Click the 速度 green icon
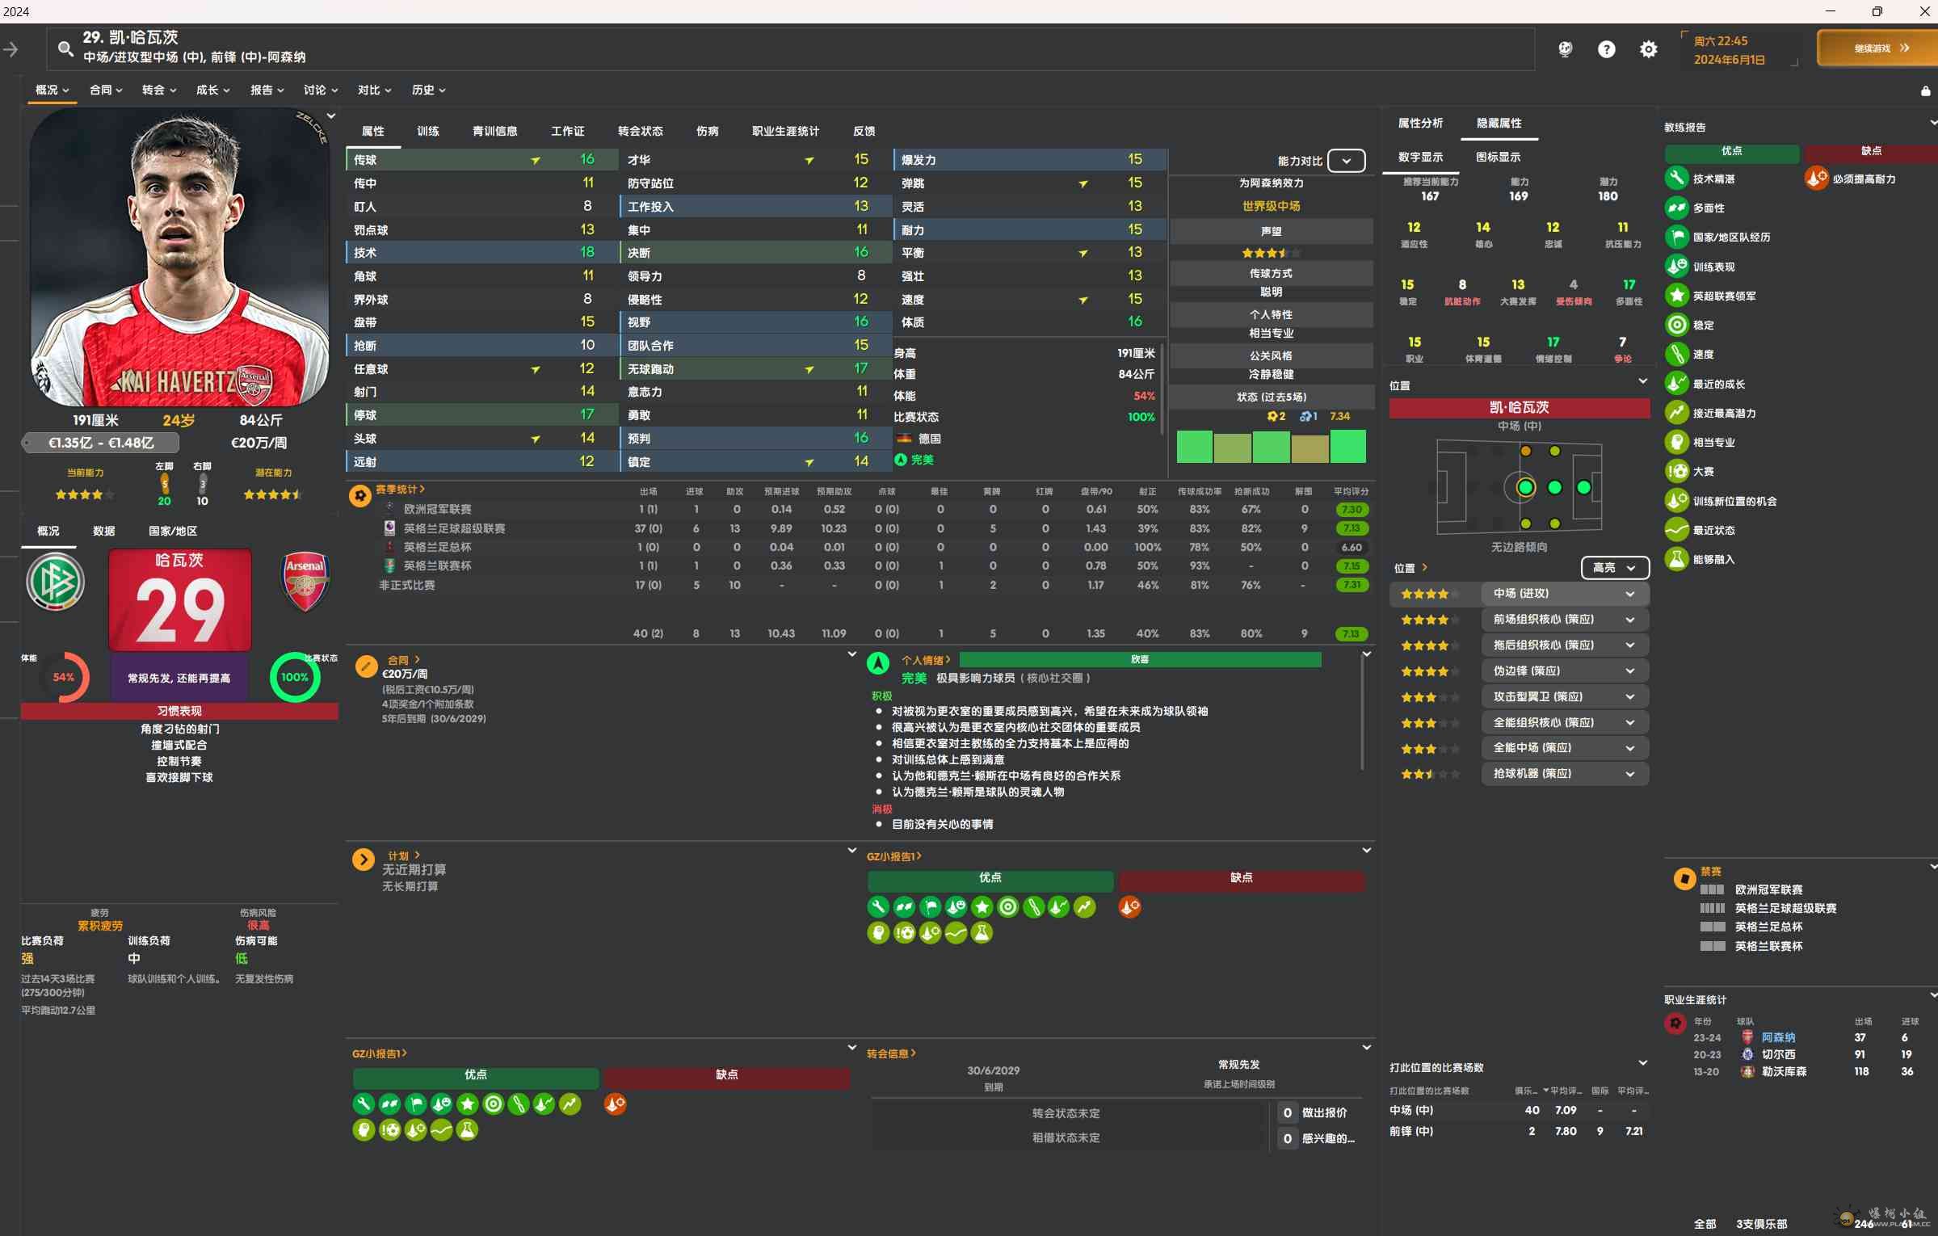1938x1236 pixels. pyautogui.click(x=1676, y=354)
